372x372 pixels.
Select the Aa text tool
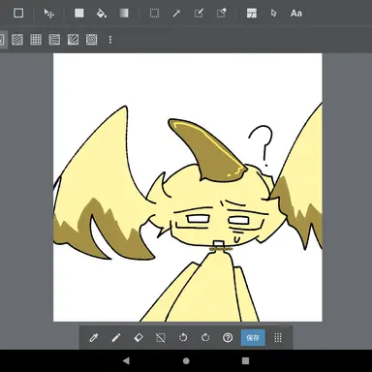(296, 14)
